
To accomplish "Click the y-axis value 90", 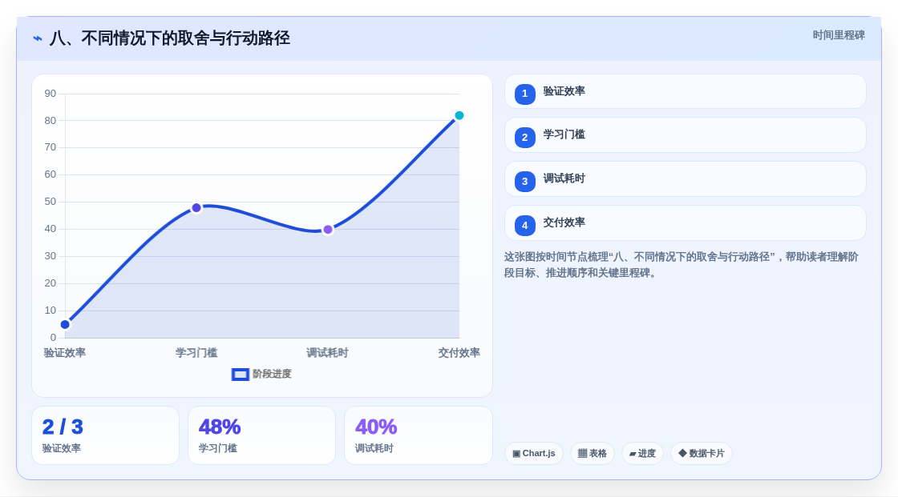I will tap(51, 94).
